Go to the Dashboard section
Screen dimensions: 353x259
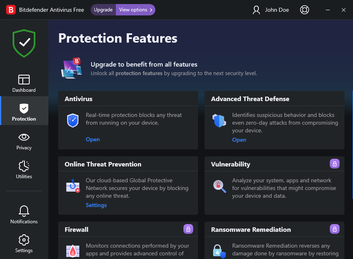click(x=24, y=84)
